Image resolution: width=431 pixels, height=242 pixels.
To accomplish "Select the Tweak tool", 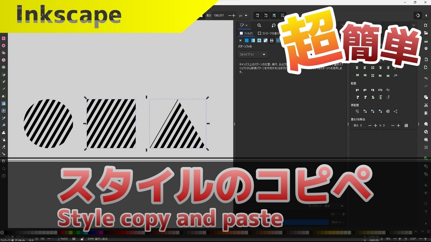I will [x=4, y=132].
